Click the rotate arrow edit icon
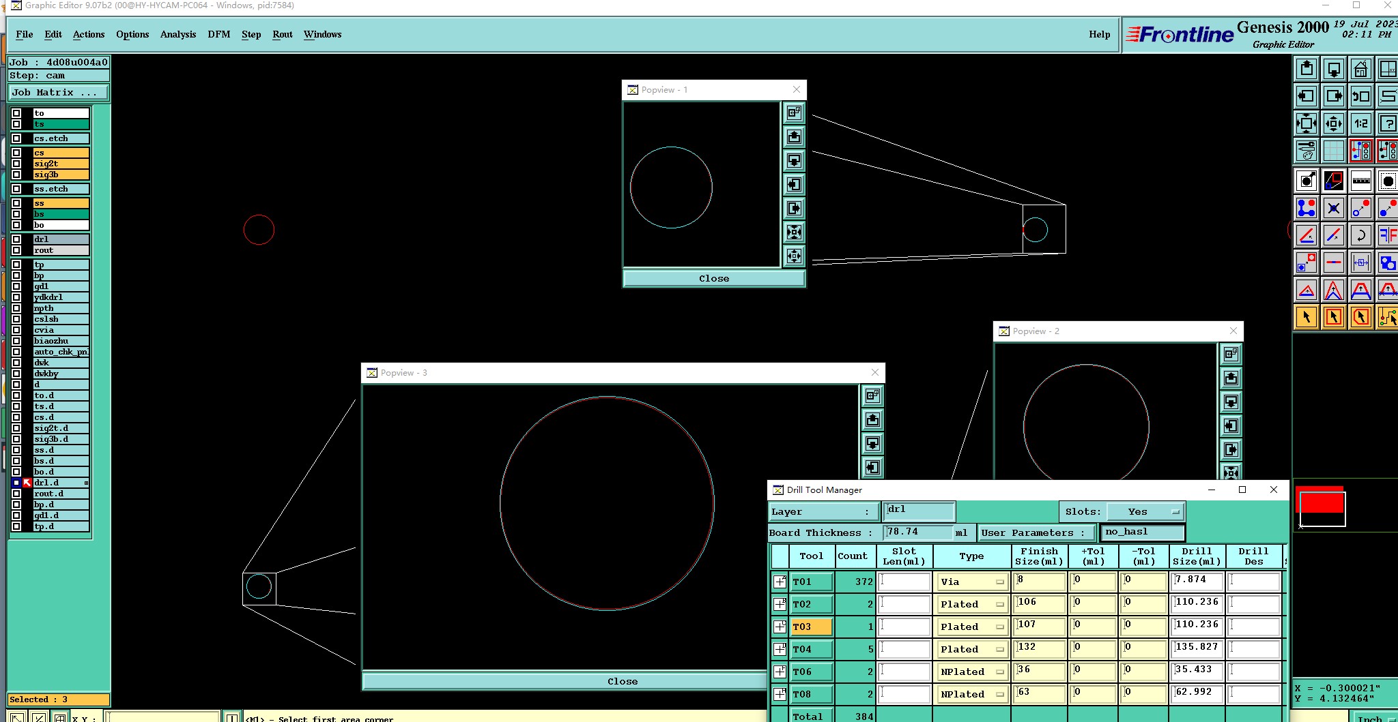Screen dimensions: 1398x722 [1360, 235]
